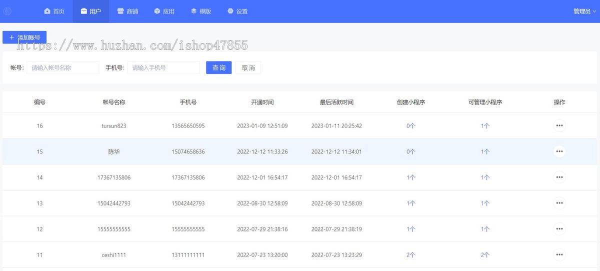Open 可管理小程序 count for row 14
This screenshot has width=600, height=271.
[x=485, y=177]
